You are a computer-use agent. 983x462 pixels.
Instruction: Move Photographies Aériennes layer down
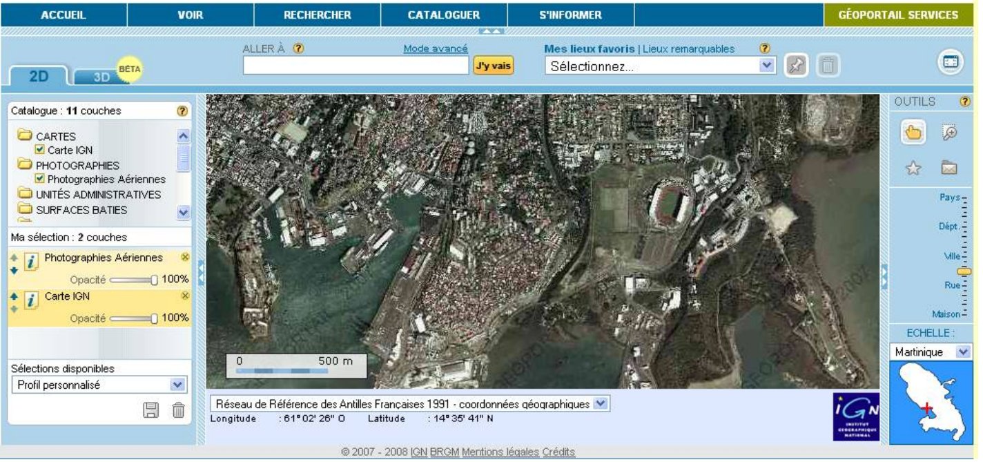14,271
